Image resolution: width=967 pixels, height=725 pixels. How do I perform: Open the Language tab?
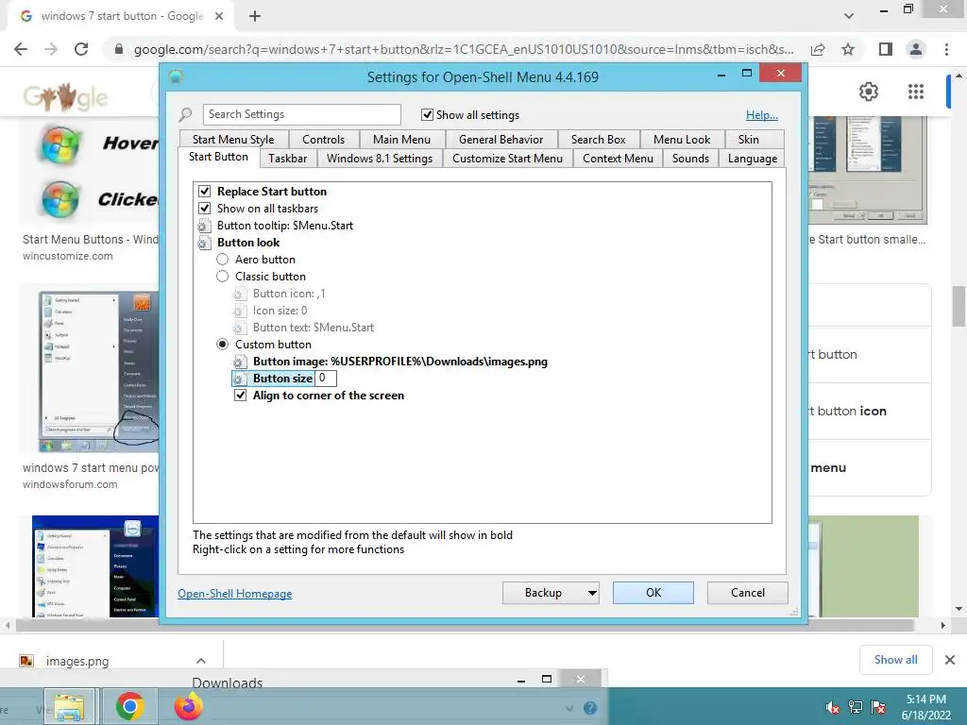[753, 159]
